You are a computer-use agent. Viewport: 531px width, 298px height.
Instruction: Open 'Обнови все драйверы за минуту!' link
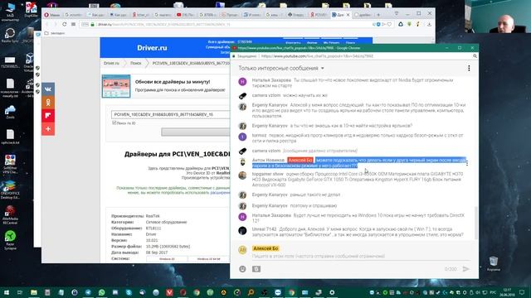tap(173, 82)
